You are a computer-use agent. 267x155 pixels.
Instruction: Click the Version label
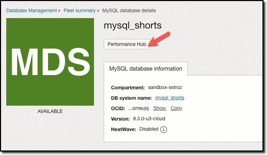(120, 119)
